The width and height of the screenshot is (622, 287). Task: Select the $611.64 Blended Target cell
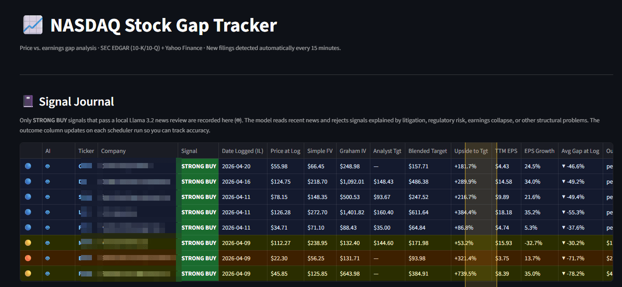428,212
